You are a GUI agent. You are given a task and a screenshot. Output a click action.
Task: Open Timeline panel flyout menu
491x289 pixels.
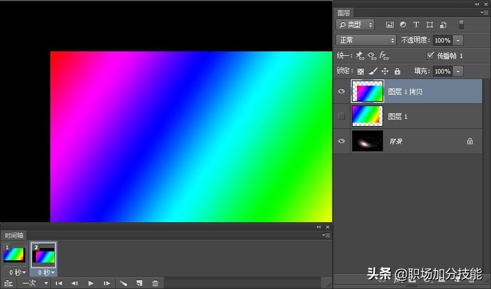(326, 235)
